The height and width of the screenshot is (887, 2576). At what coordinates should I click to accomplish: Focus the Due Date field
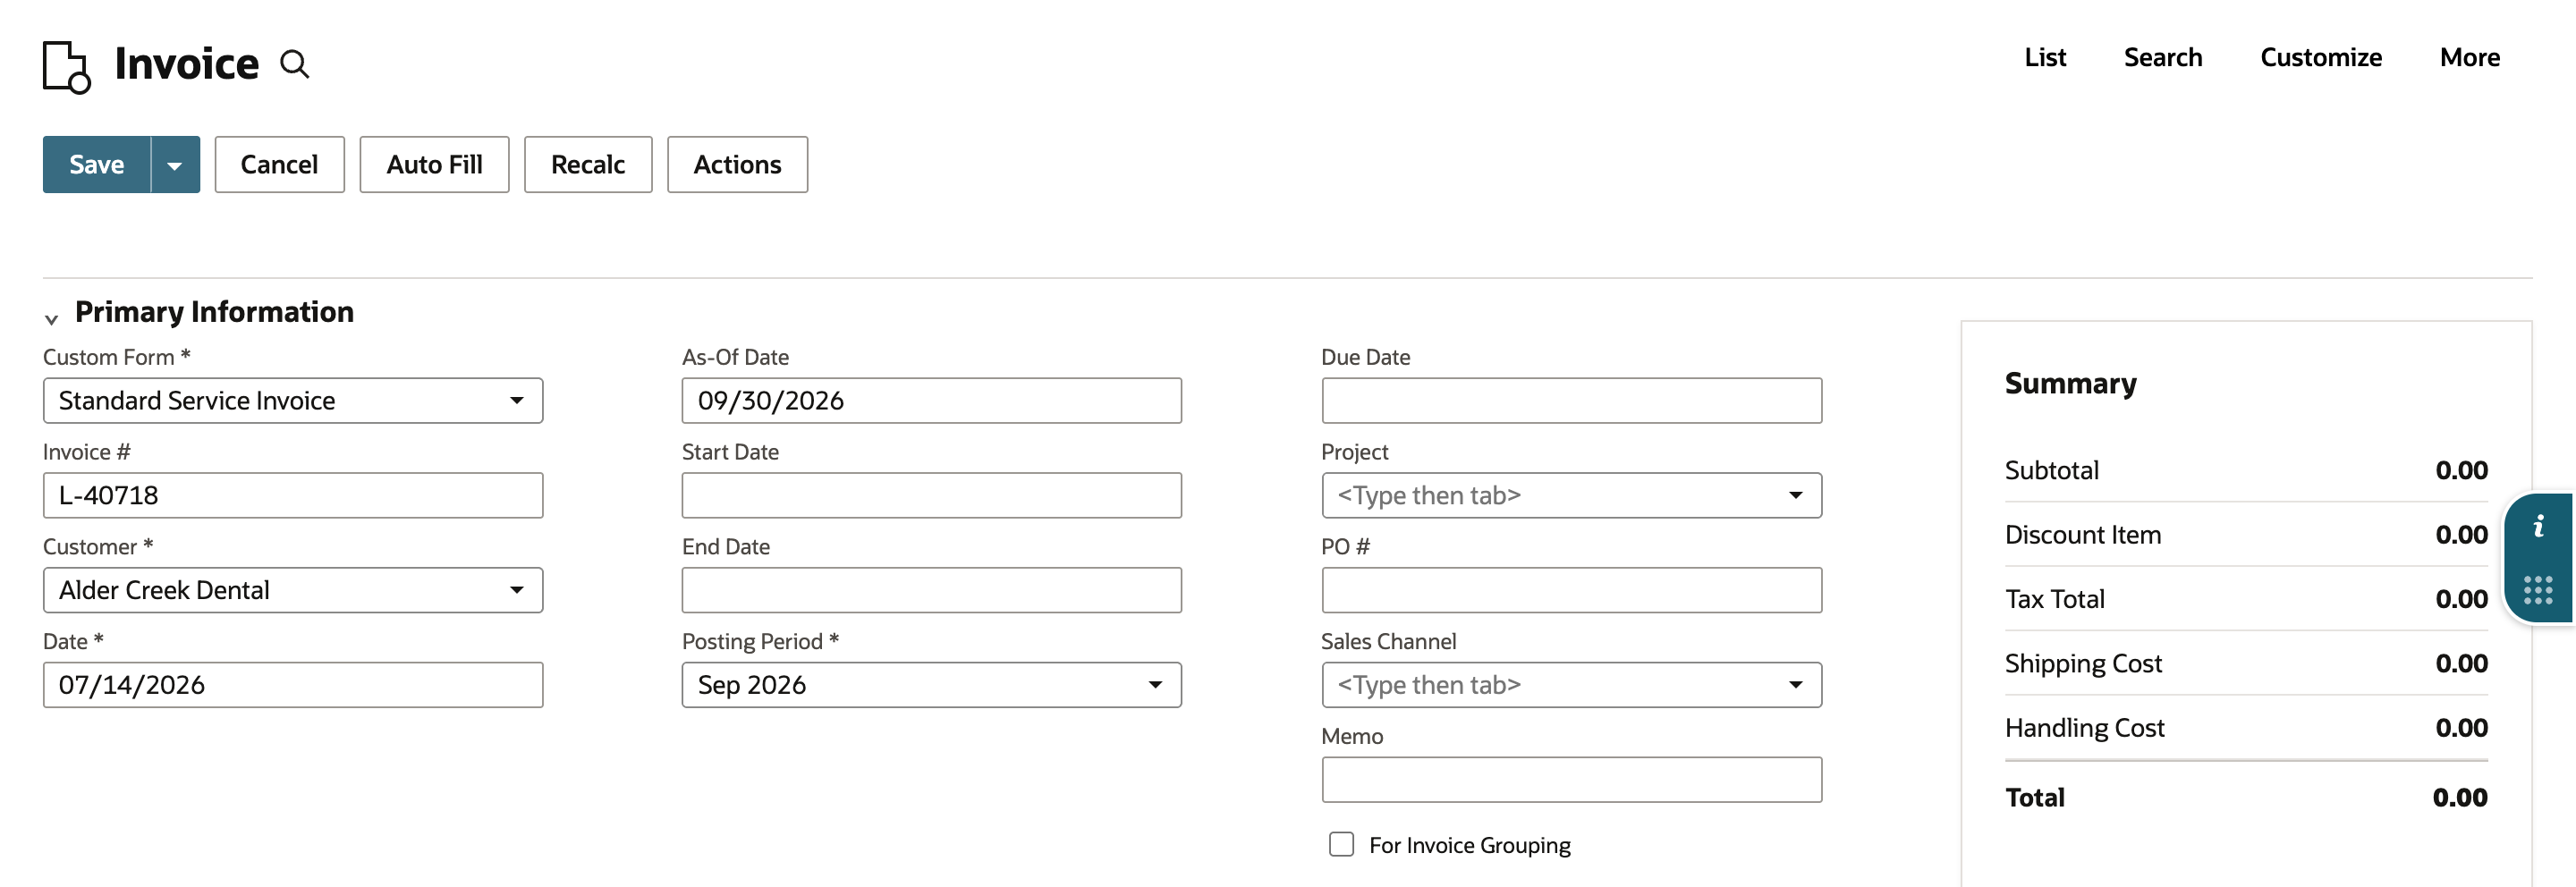(x=1571, y=400)
